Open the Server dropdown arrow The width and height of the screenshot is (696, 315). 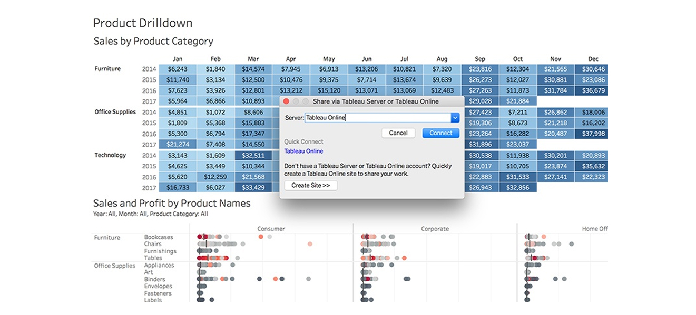pos(455,118)
